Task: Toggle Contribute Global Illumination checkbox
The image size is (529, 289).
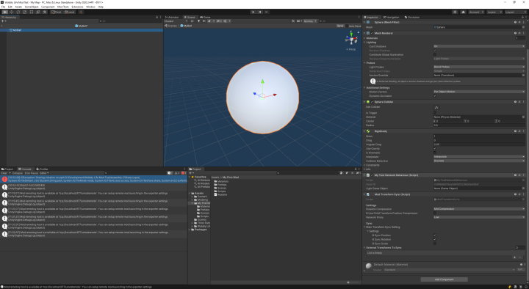Action: tap(435, 54)
